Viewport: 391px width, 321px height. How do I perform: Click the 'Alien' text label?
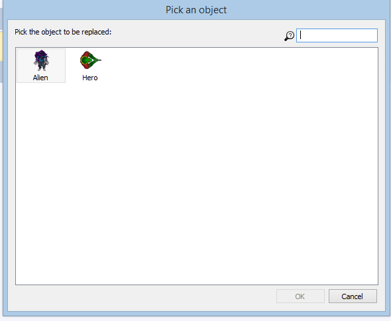40,78
